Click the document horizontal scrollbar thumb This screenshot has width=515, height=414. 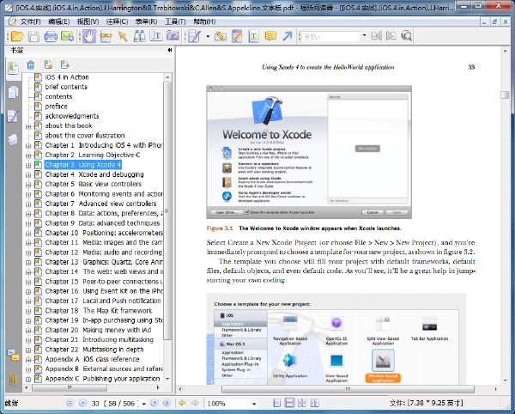[x=348, y=389]
